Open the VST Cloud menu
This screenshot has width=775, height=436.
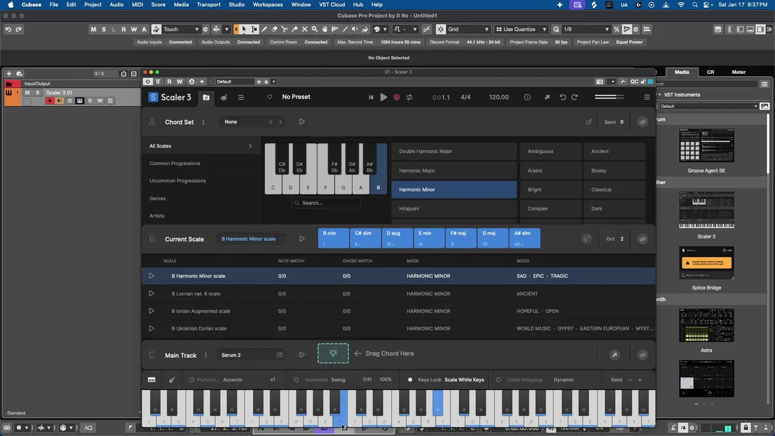click(x=332, y=4)
